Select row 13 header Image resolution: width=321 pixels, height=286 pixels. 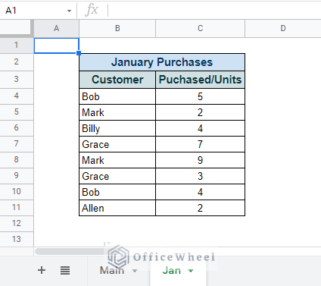(17, 239)
